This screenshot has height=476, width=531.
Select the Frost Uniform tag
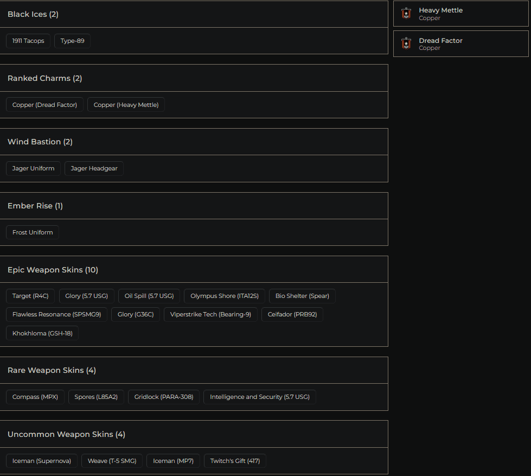click(33, 232)
